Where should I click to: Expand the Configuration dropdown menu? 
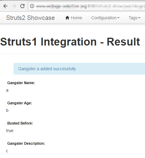pyautogui.click(x=105, y=18)
